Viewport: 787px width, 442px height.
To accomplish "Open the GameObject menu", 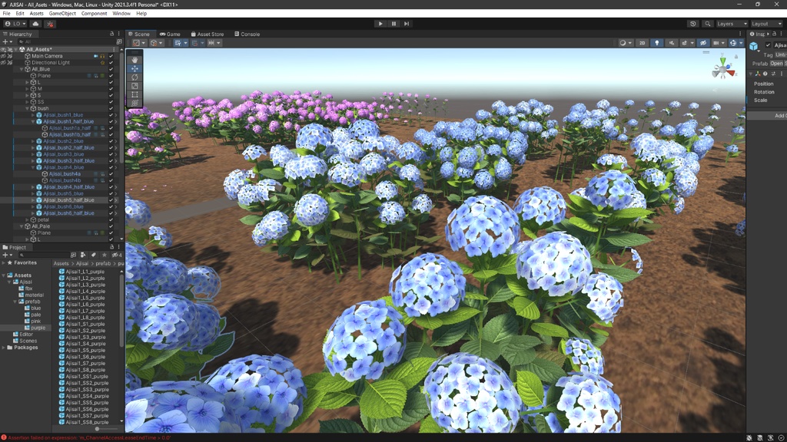I will (62, 14).
